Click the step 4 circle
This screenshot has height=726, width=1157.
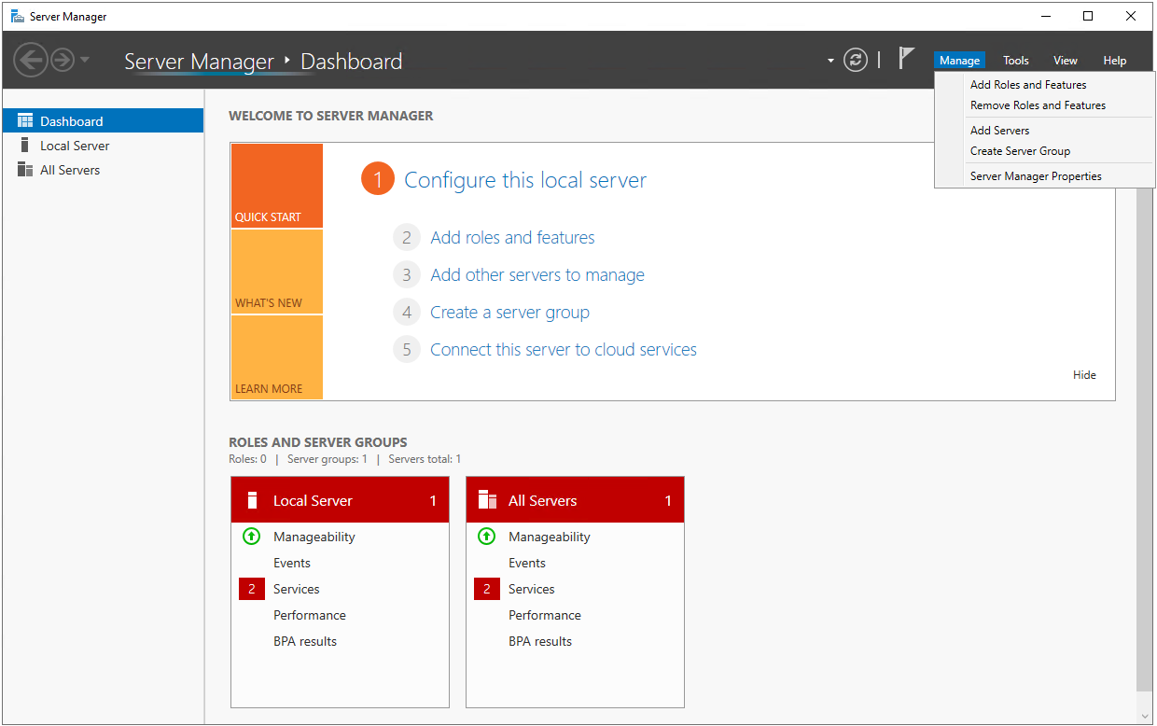pyautogui.click(x=407, y=313)
